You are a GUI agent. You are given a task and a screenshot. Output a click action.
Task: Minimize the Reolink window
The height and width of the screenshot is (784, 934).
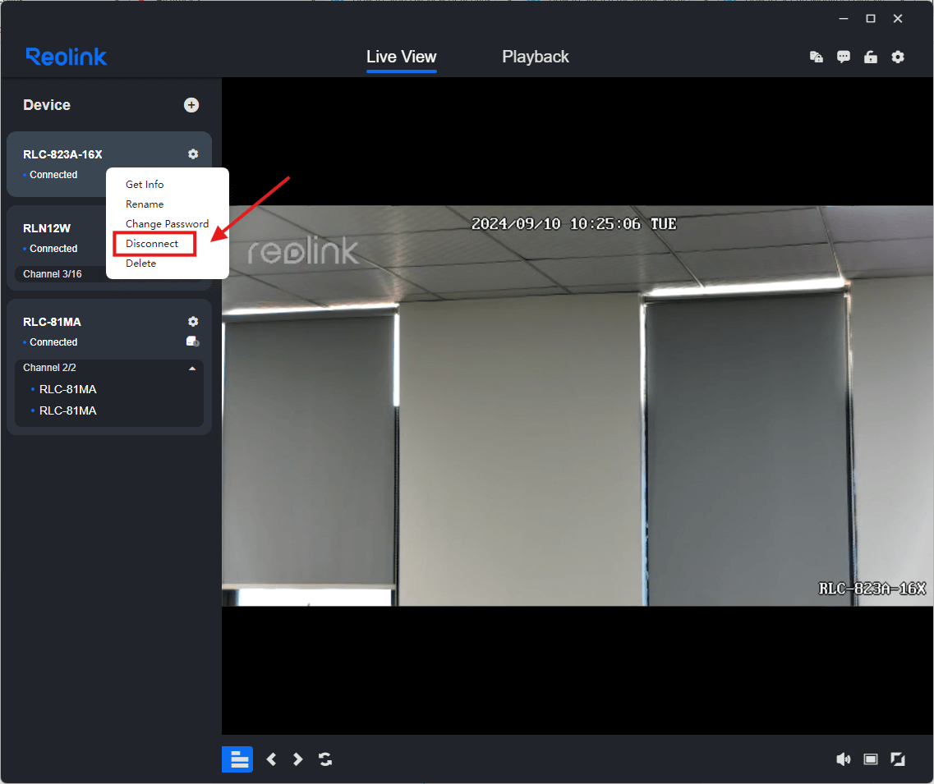coord(844,18)
